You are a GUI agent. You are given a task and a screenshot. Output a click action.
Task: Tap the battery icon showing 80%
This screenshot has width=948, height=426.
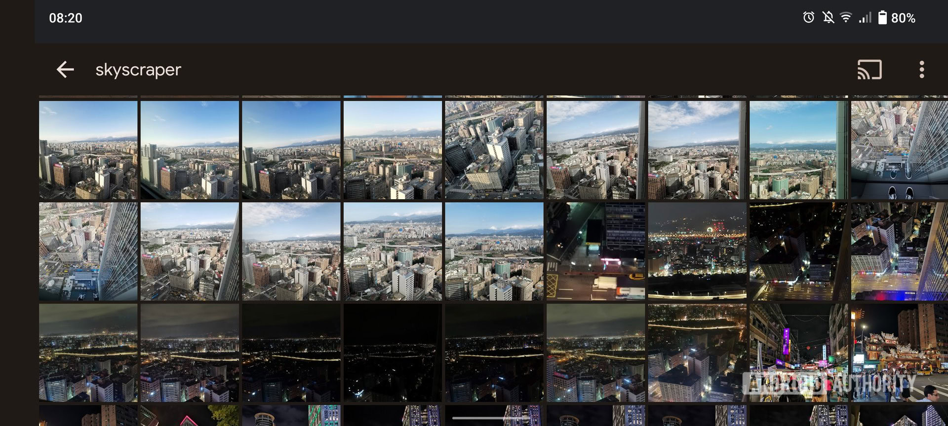[x=882, y=18]
